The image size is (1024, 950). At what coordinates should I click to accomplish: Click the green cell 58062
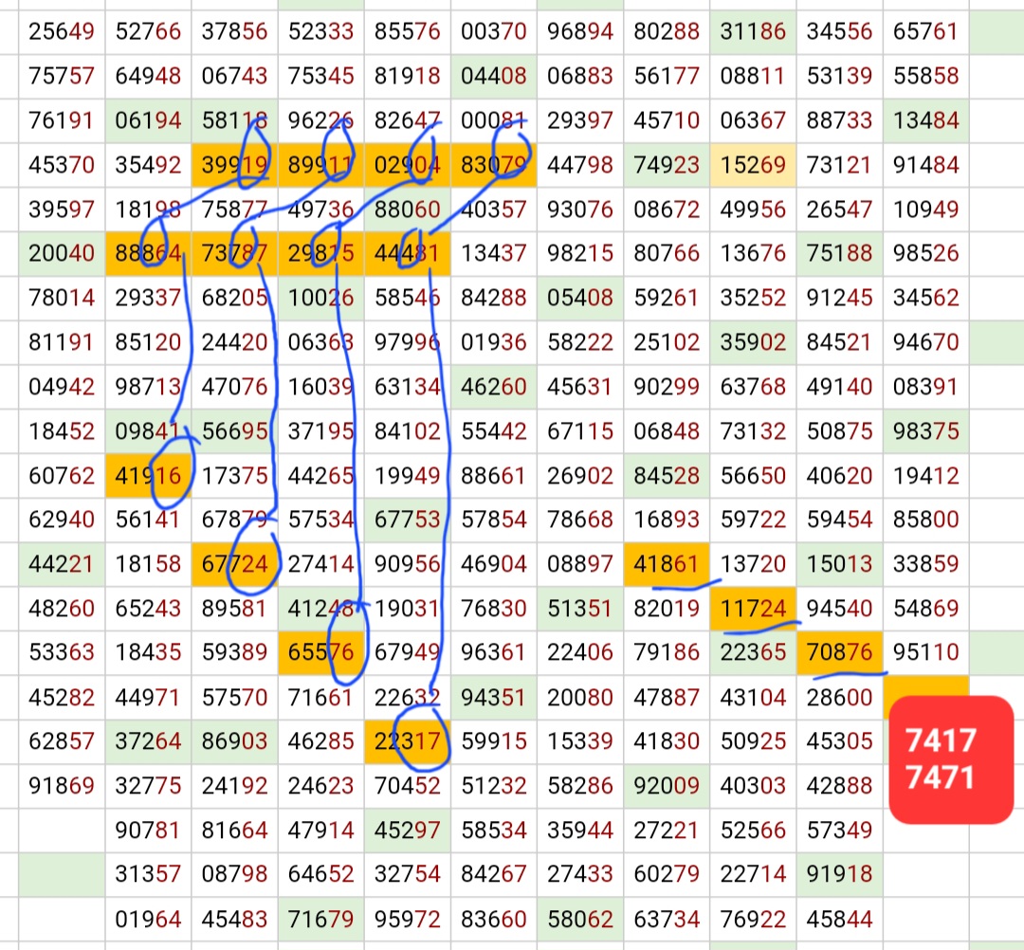click(x=579, y=919)
